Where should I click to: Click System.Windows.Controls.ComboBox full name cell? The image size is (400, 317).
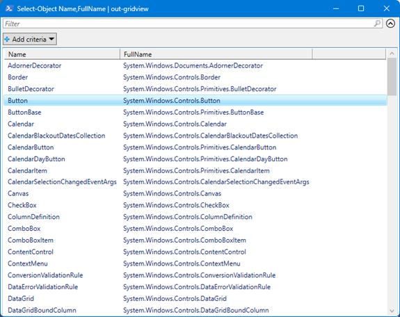click(x=178, y=229)
